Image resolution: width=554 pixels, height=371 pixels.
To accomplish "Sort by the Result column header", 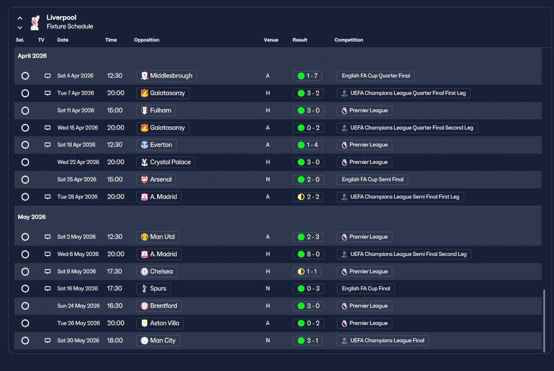I will 300,40.
